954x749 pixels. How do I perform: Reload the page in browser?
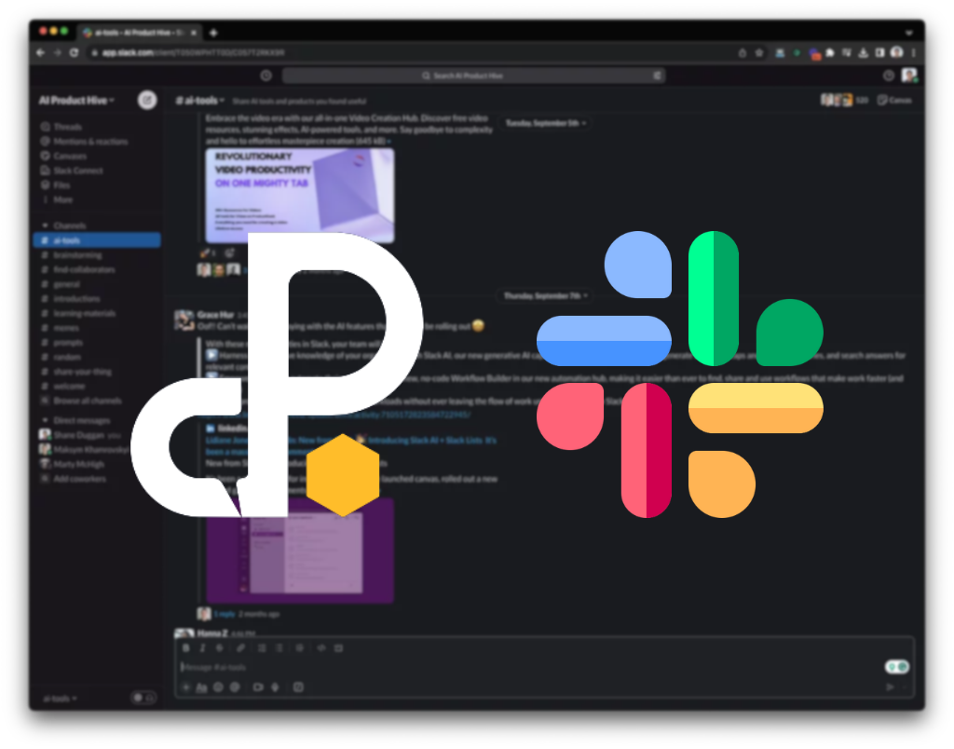point(75,53)
